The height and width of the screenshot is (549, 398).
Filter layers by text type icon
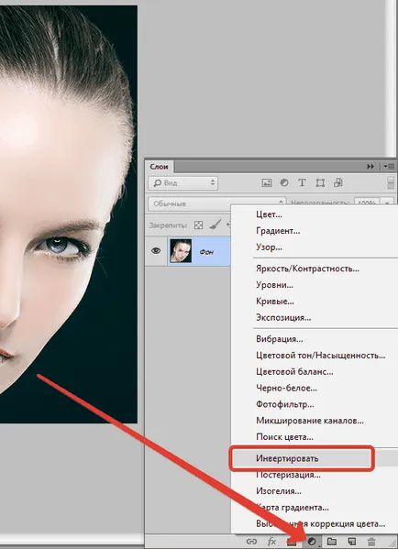tap(302, 182)
